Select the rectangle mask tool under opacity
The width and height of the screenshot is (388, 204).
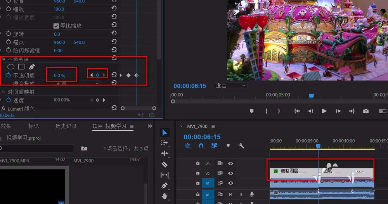click(x=21, y=67)
